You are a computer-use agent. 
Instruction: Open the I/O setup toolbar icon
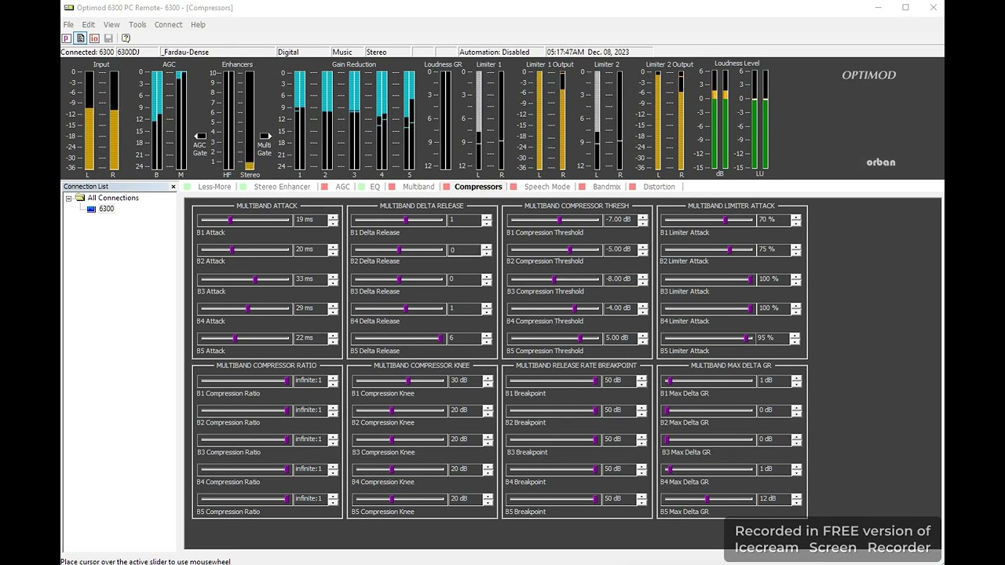coord(94,38)
